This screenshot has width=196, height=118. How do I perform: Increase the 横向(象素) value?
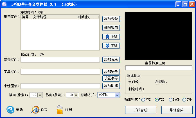[x=40, y=94]
